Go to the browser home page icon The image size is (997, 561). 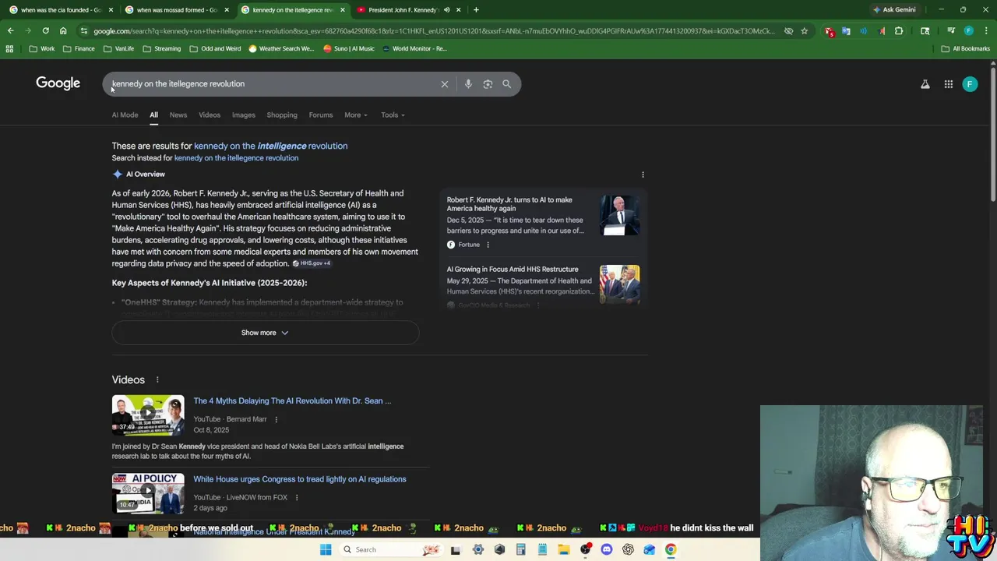coord(63,31)
